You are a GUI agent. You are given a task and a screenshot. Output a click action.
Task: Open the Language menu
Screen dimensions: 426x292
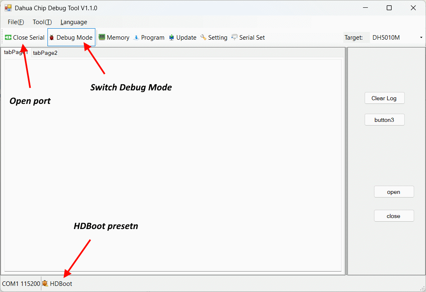pyautogui.click(x=74, y=22)
